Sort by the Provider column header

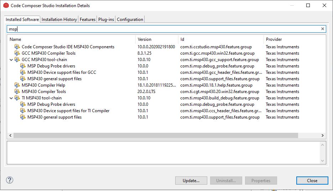(x=295, y=39)
